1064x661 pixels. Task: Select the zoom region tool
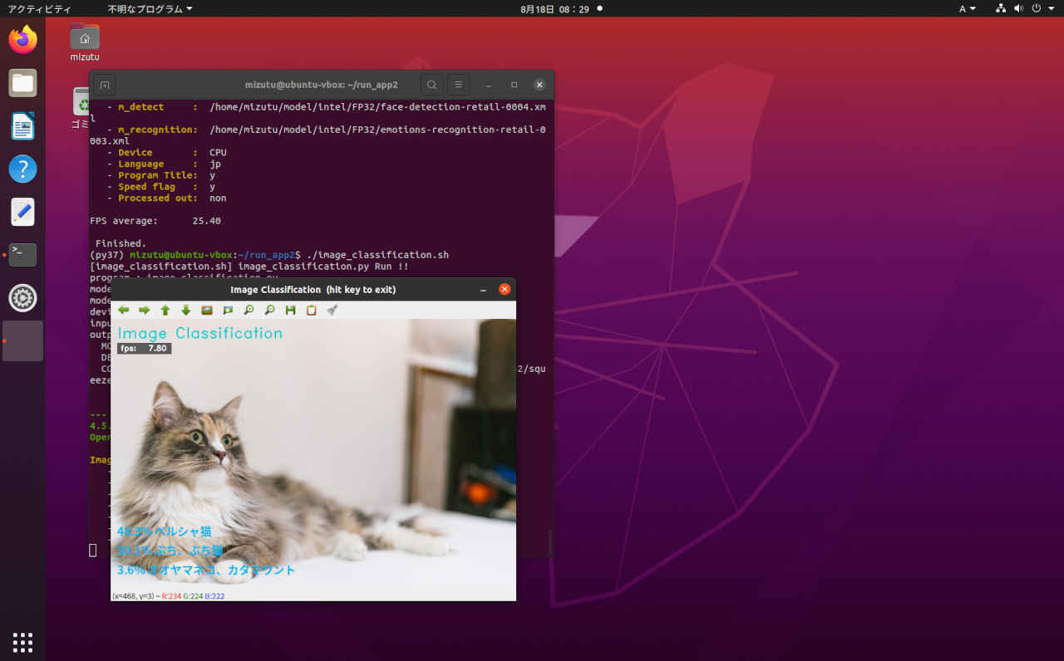[x=228, y=310]
